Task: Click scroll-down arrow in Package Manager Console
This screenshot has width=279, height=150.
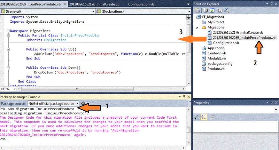Action: pyautogui.click(x=189, y=143)
